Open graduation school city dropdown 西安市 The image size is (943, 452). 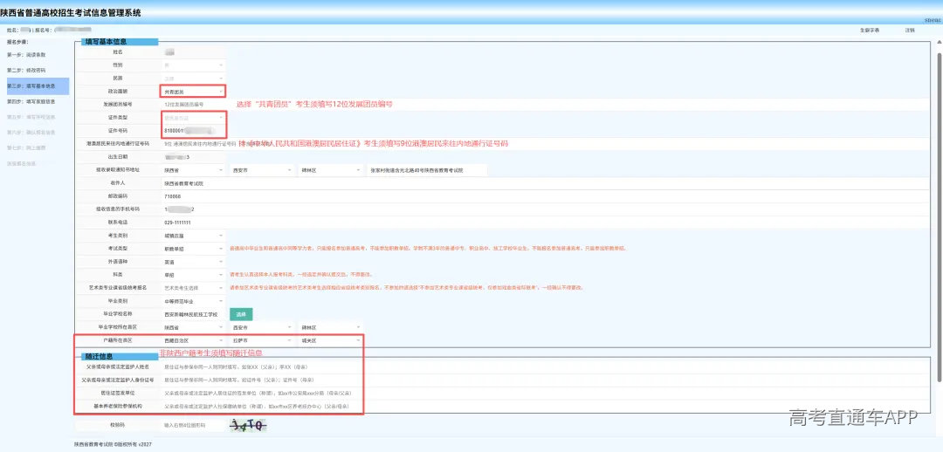pyautogui.click(x=262, y=327)
